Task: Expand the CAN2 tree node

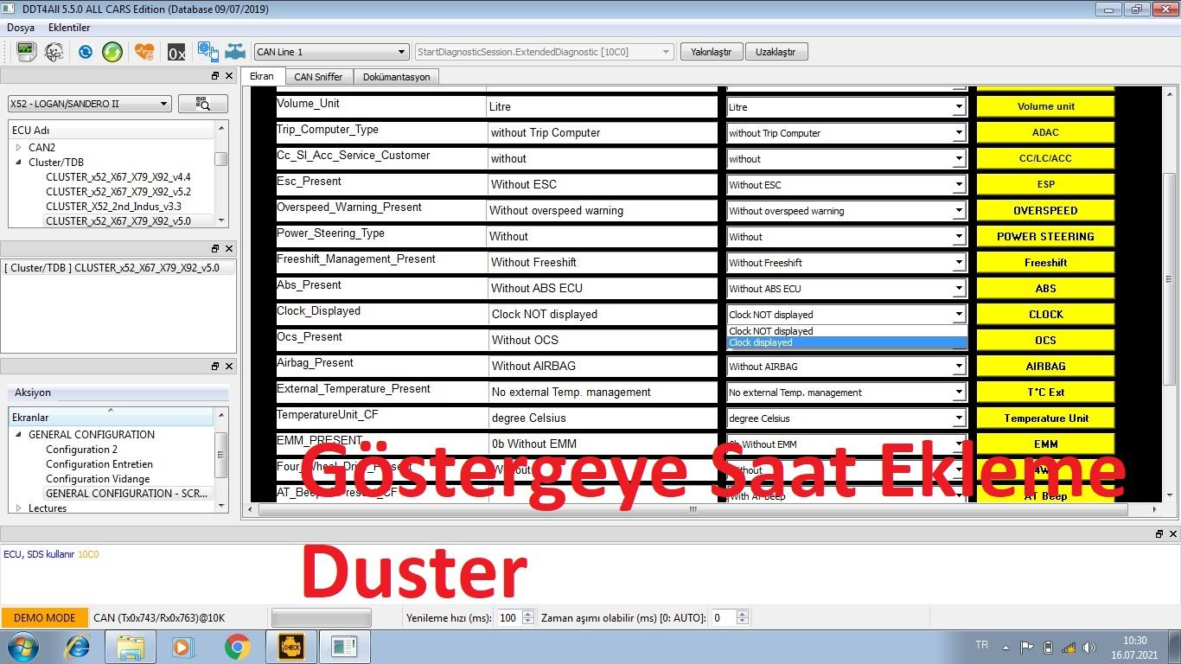Action: (x=18, y=148)
